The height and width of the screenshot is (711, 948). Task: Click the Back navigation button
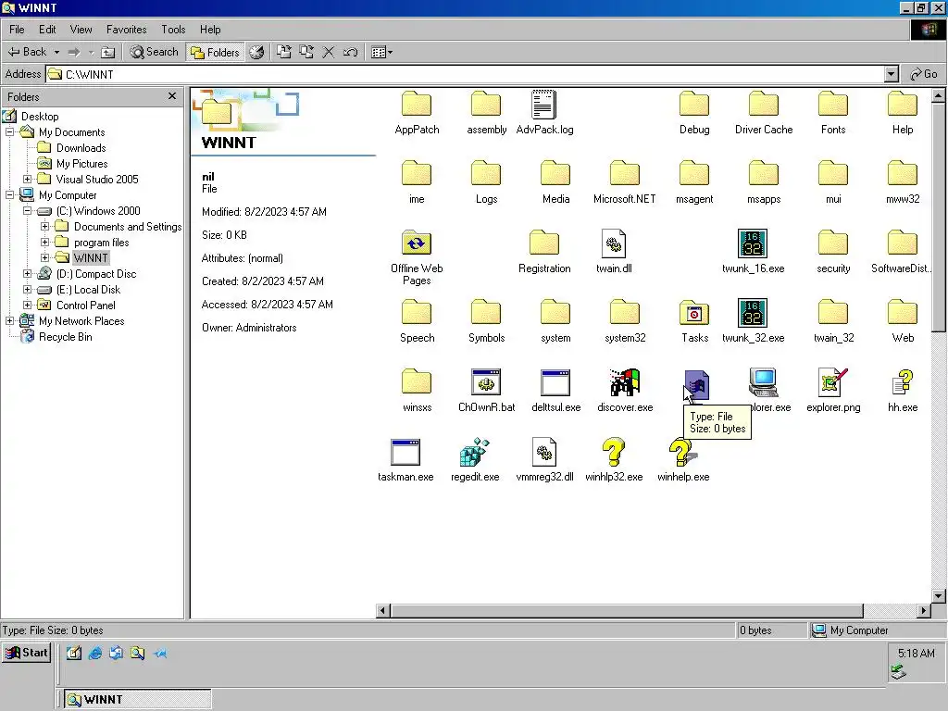tap(27, 52)
